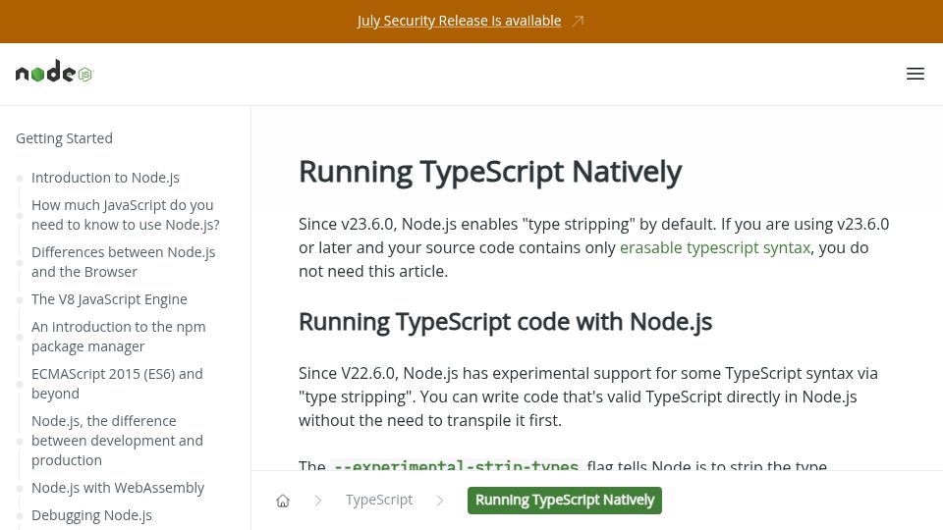The image size is (943, 530).
Task: Open Differences between Node.js and the Browser
Action: pos(124,261)
